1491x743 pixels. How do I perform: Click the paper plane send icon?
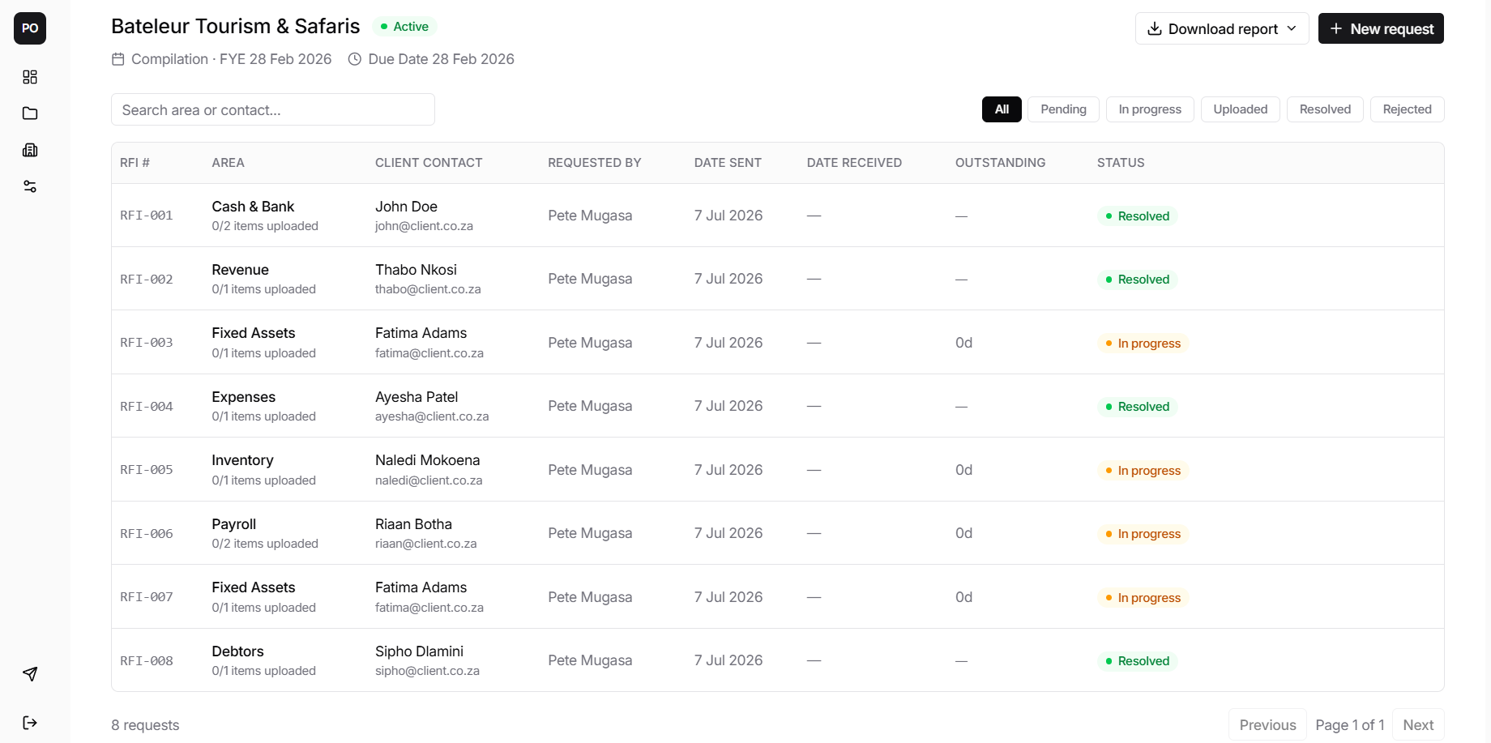30,674
